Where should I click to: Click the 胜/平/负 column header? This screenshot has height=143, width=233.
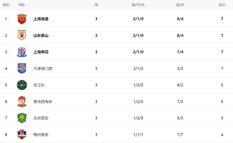click(x=138, y=5)
